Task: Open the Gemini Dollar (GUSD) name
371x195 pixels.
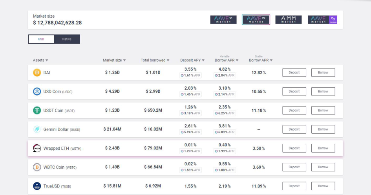Action: [x=62, y=129]
